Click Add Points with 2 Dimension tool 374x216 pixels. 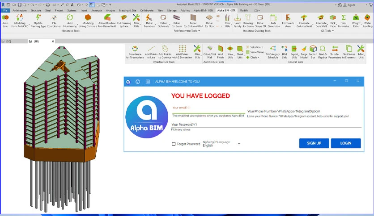click(182, 52)
